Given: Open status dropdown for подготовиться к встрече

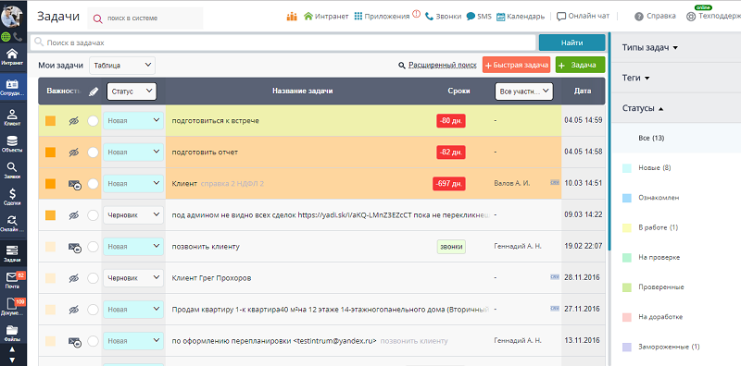Looking at the screenshot, I should tap(133, 121).
